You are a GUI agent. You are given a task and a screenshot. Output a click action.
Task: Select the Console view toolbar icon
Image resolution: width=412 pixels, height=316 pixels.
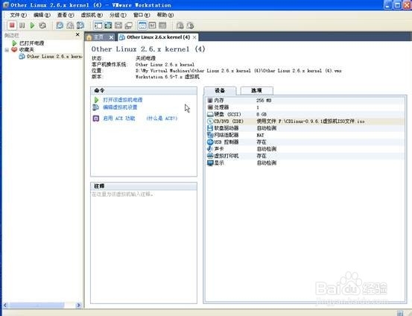click(162, 25)
